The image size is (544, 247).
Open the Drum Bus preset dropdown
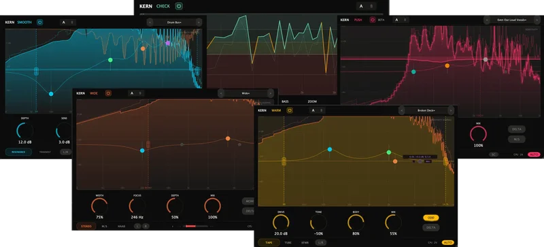pos(174,22)
